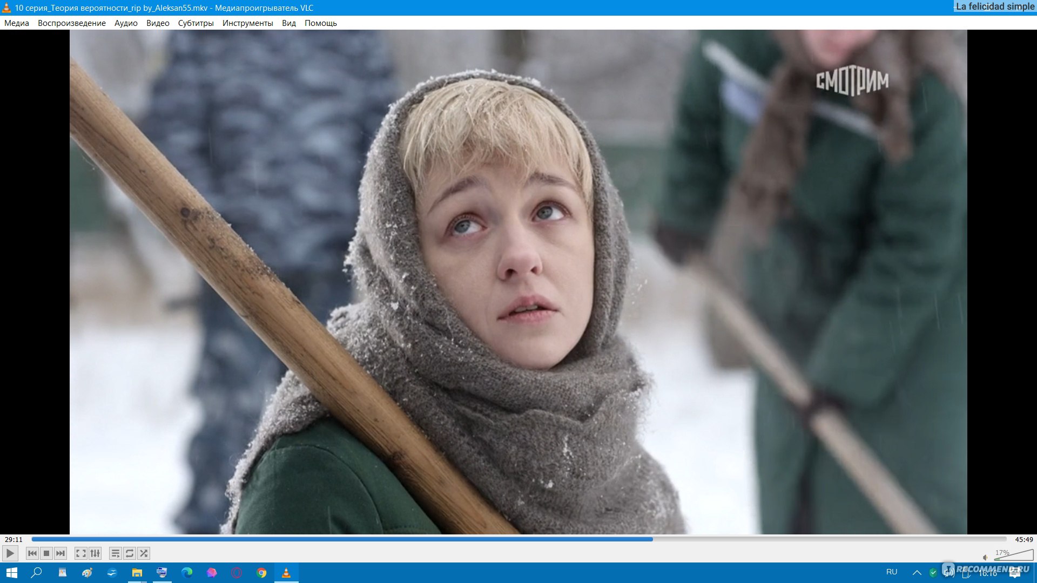Open the pink gem taskbar app
This screenshot has height=583, width=1037.
[x=212, y=573]
